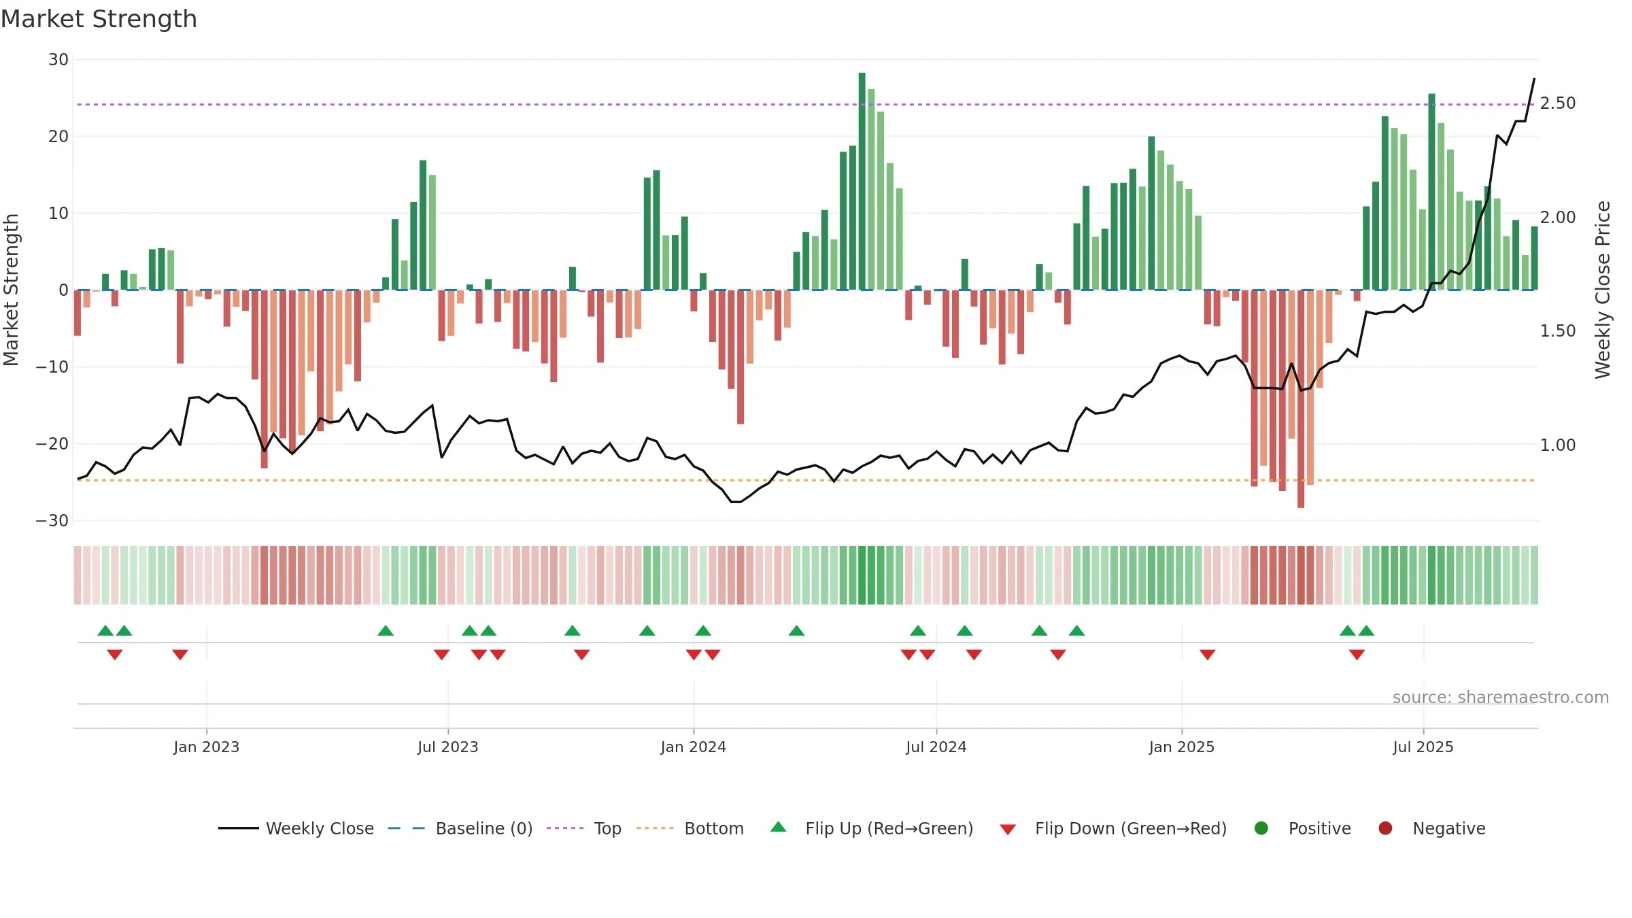
Task: Click the 2.00 price axis tick label
Action: click(1558, 217)
